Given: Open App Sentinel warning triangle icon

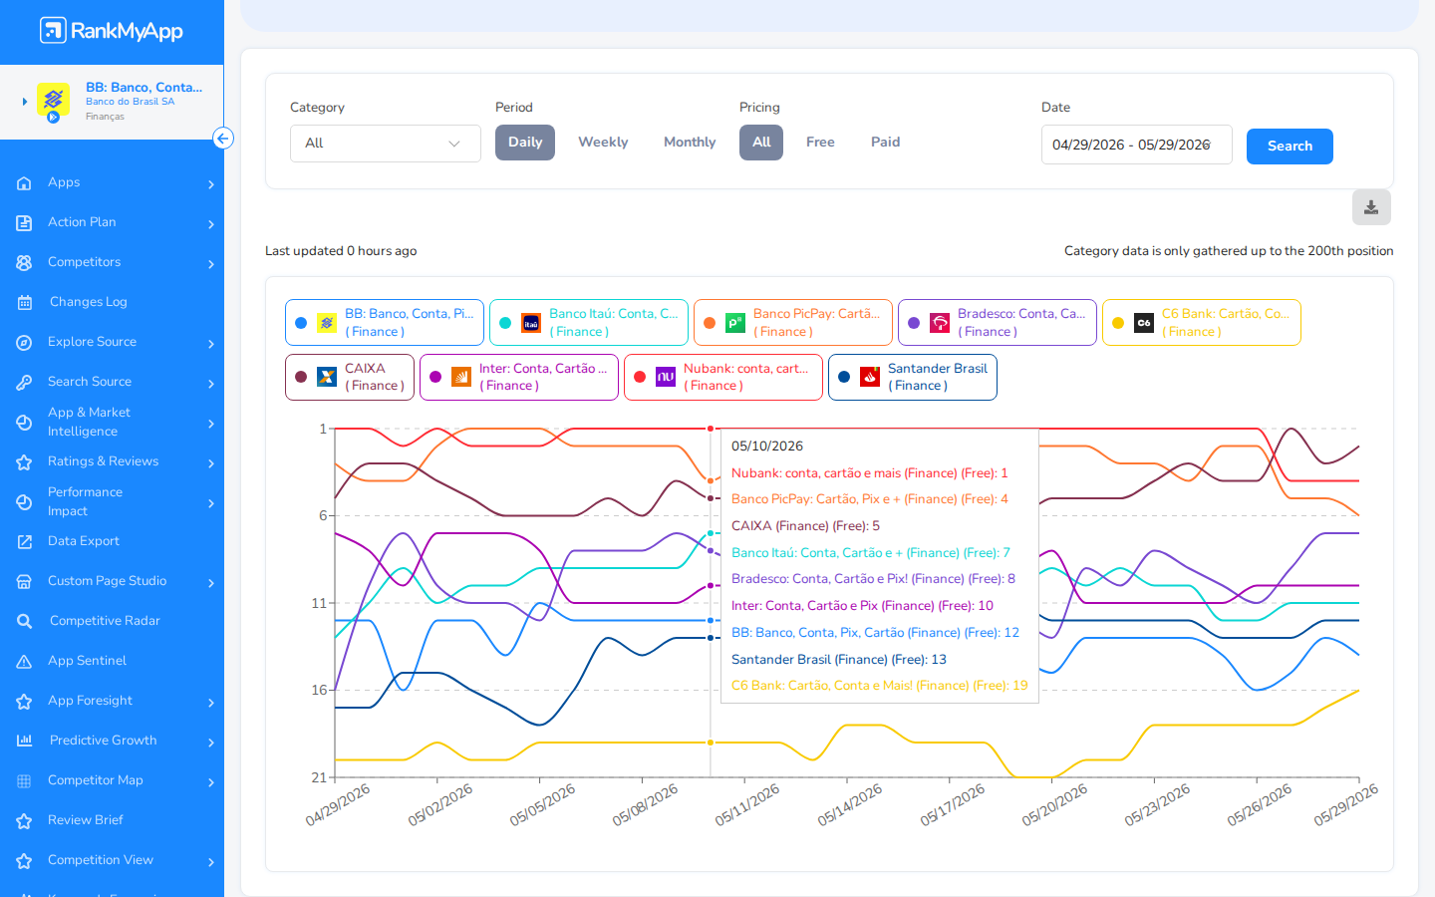Looking at the screenshot, I should [x=25, y=661].
